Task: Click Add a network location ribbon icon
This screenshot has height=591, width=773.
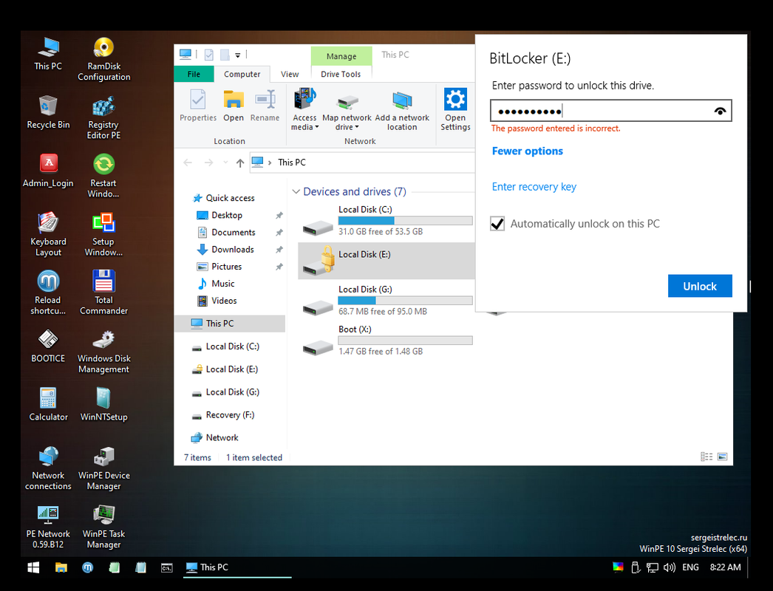Action: point(402,109)
